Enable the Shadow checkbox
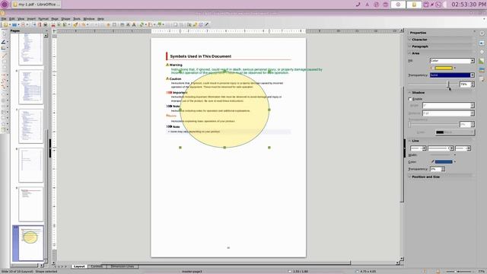Screen dimensions: 487x274 click(x=410, y=99)
